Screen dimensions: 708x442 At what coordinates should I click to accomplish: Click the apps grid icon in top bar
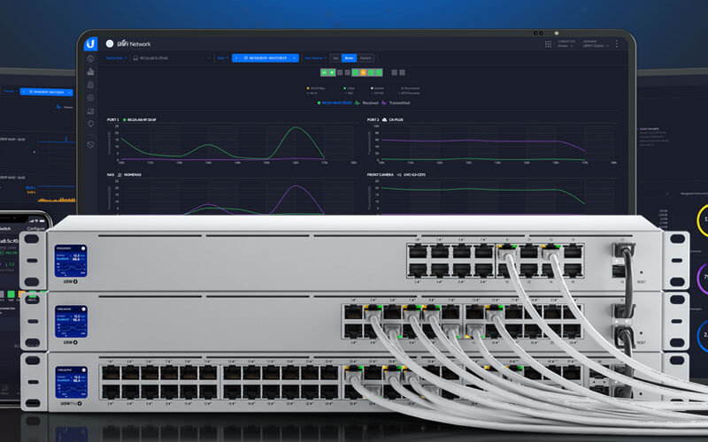[x=548, y=43]
